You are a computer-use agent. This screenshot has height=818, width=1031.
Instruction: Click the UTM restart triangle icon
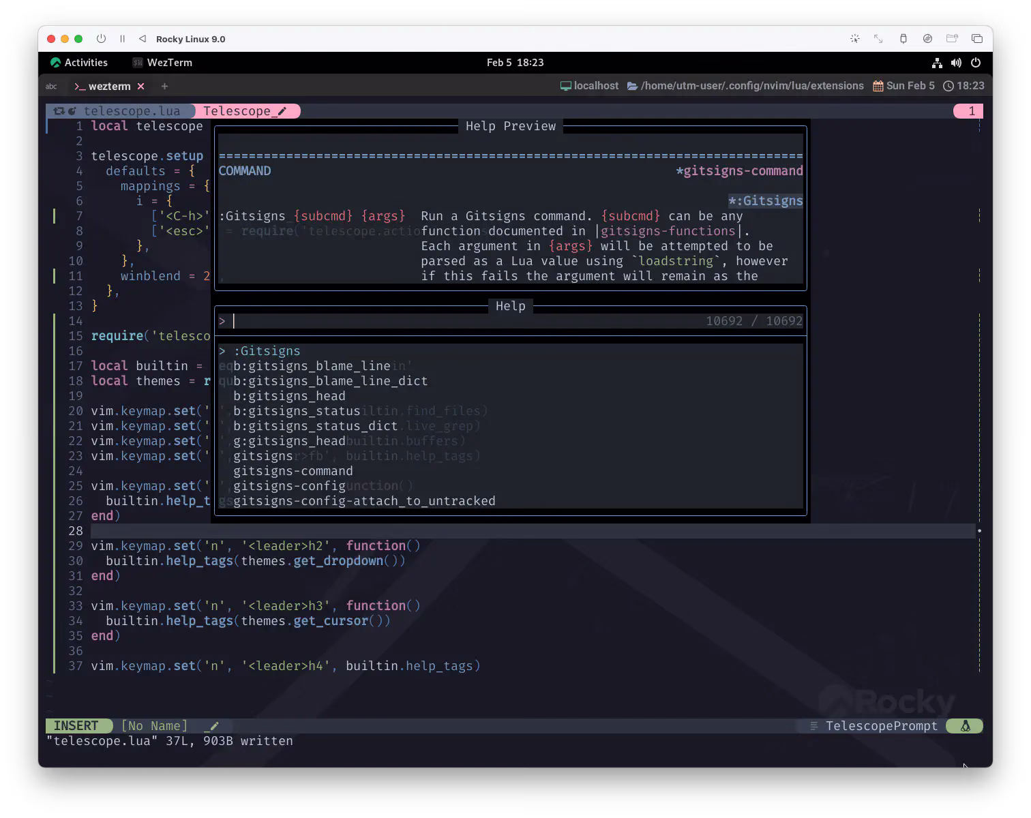pos(143,39)
